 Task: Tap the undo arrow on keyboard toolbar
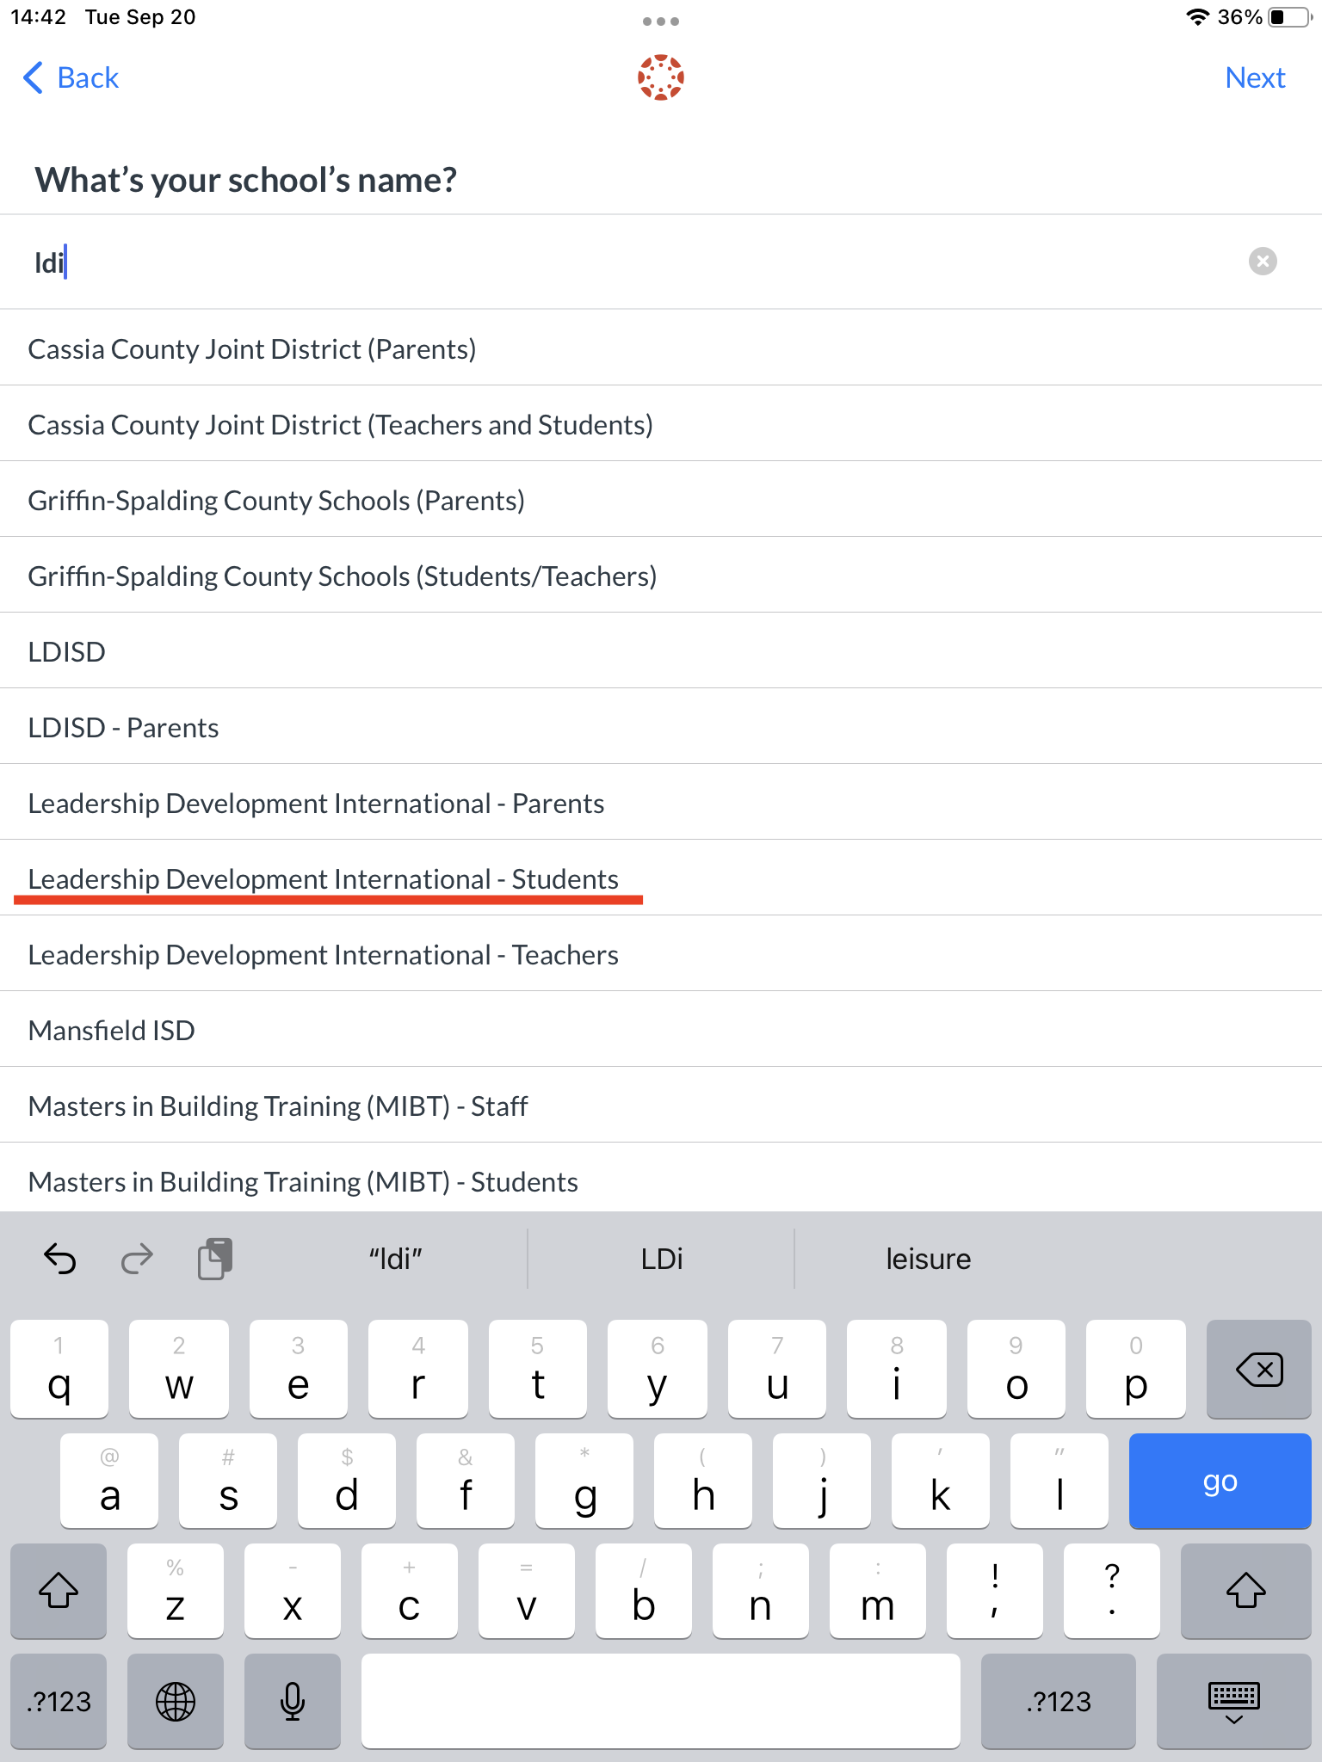tap(60, 1259)
